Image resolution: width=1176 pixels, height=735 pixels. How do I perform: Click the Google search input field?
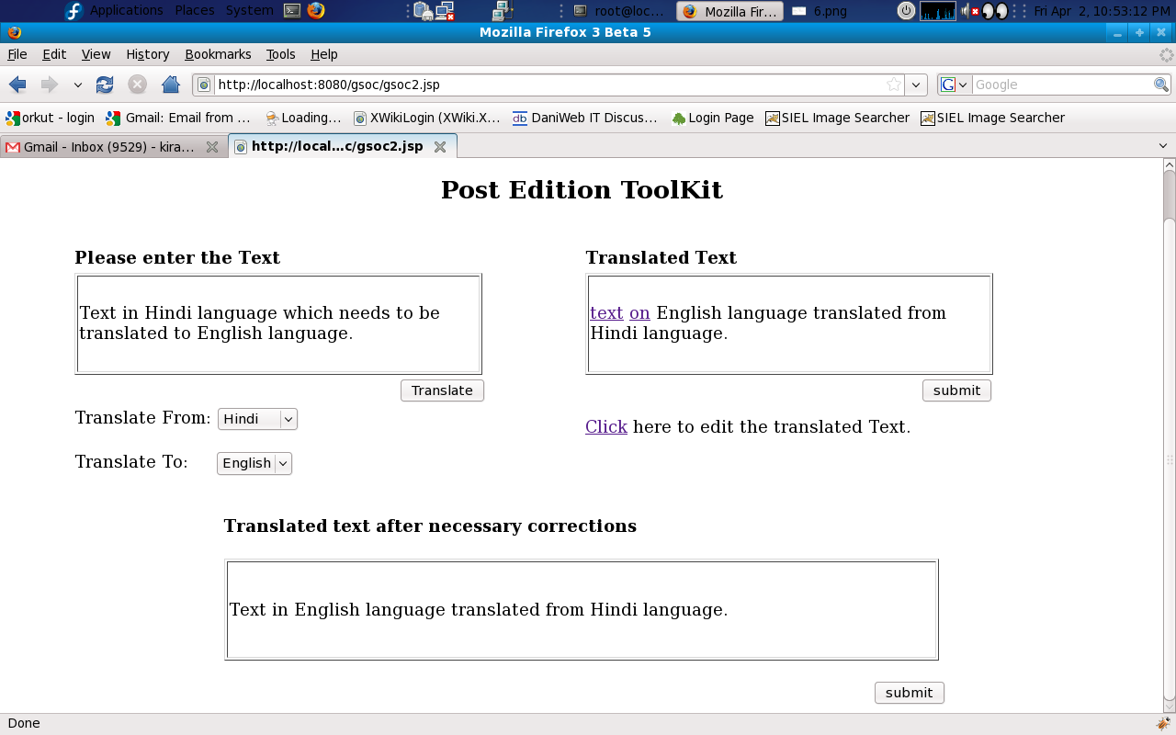click(x=1061, y=85)
